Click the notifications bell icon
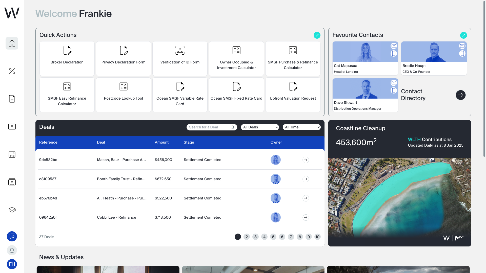This screenshot has width=486, height=273. tap(12, 250)
